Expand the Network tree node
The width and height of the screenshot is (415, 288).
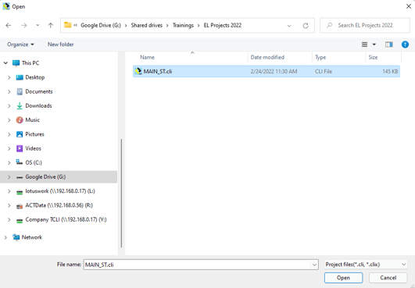[x=5, y=237]
